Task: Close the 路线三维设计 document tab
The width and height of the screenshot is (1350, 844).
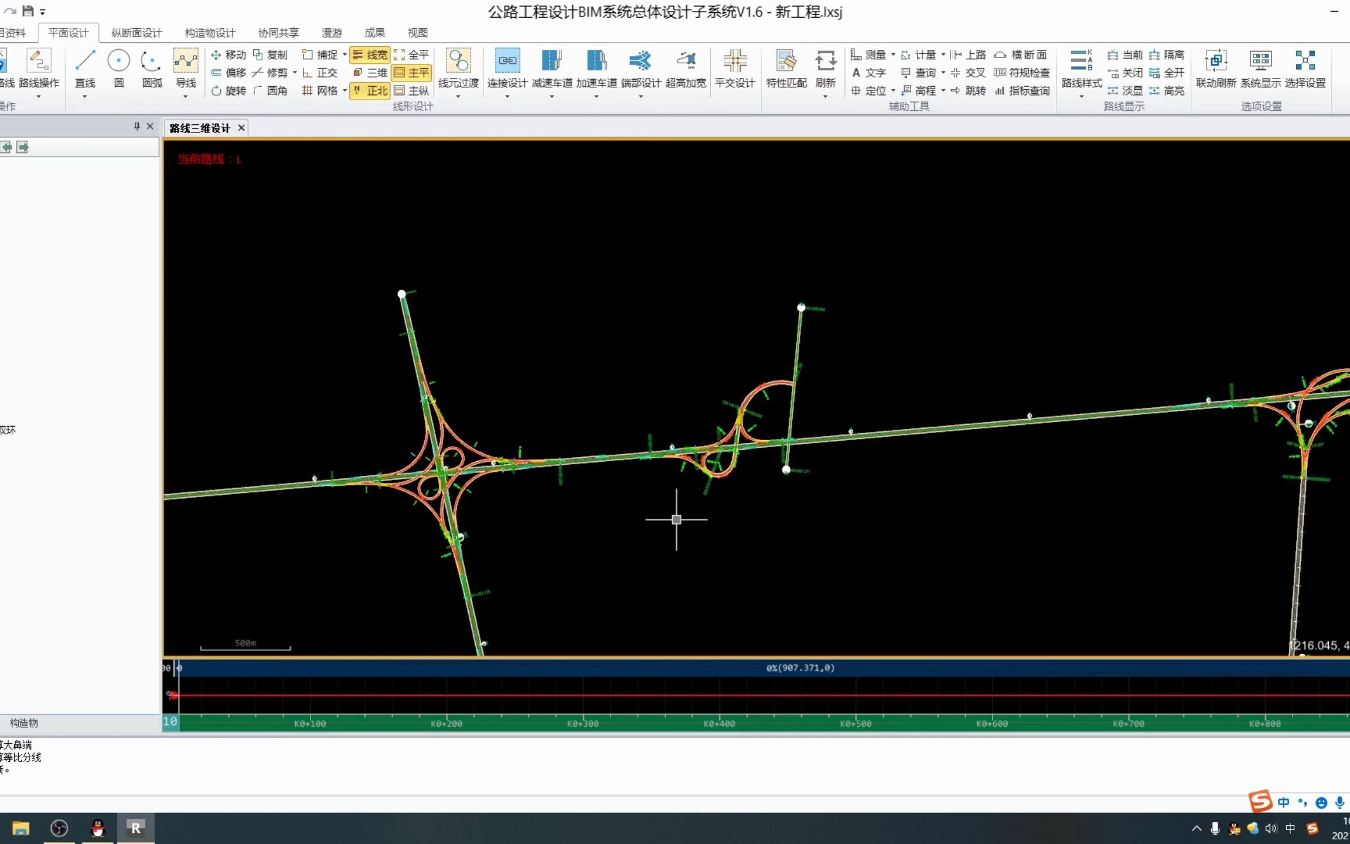Action: (x=241, y=127)
